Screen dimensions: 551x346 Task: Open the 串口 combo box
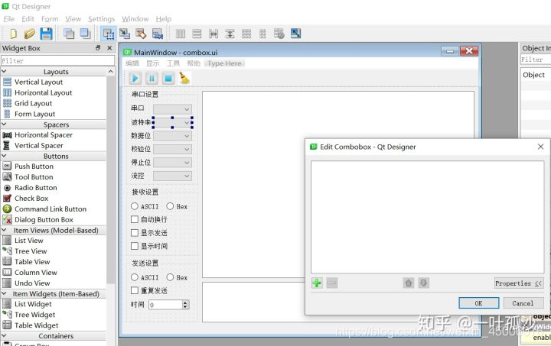pyautogui.click(x=172, y=109)
